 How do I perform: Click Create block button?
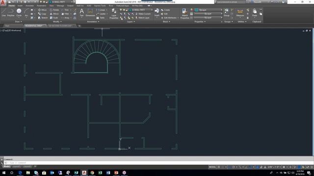(165, 10)
